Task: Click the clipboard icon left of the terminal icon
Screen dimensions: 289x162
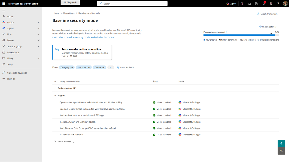Action: pyautogui.click(x=242, y=3)
